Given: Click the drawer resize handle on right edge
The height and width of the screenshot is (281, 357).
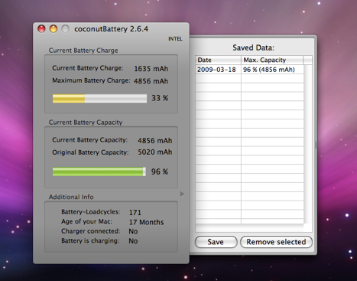Looking at the screenshot, I should pyautogui.click(x=316, y=145).
